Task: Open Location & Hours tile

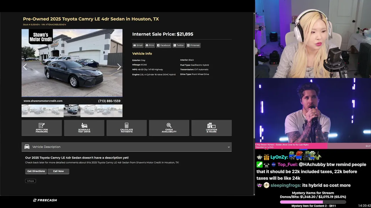Action: click(x=212, y=128)
